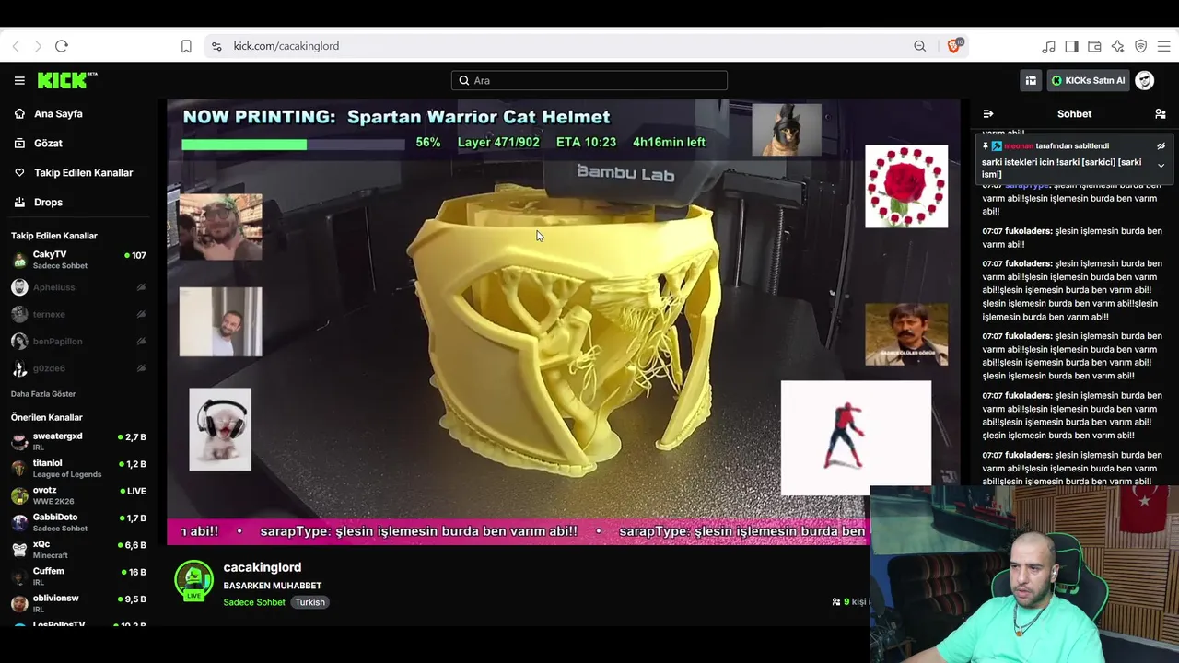
Task: Open recommended channel ovotz
Action: (x=78, y=494)
